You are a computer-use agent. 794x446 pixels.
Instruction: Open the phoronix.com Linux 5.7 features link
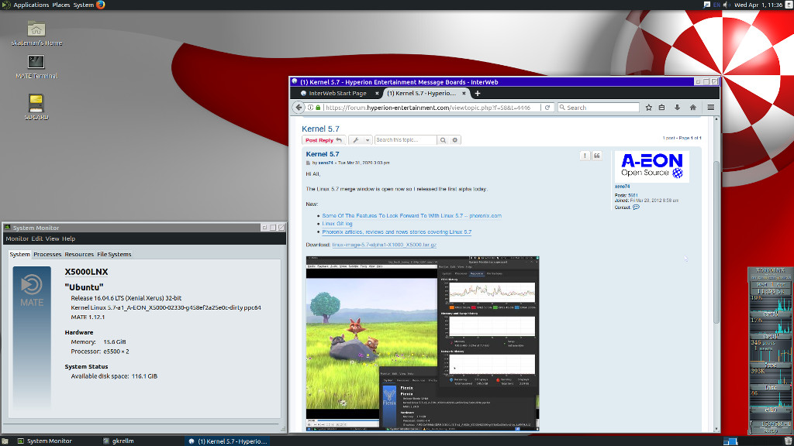tap(412, 215)
